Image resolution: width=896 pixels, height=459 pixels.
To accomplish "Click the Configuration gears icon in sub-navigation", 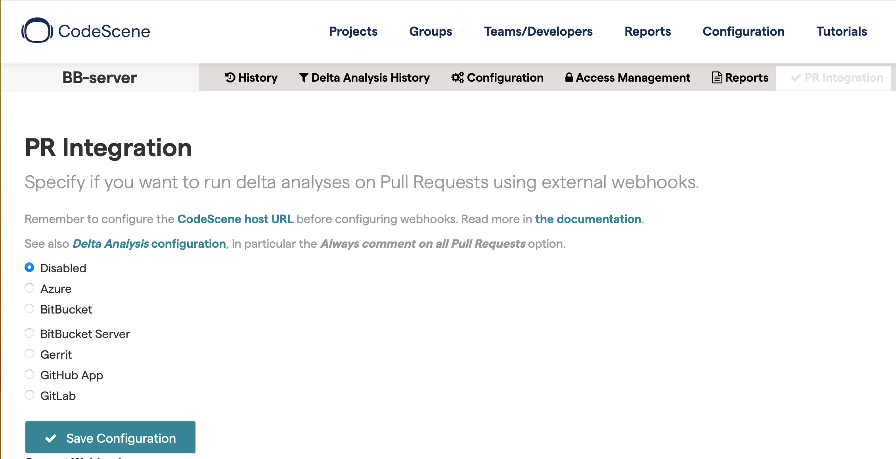I will pyautogui.click(x=457, y=78).
